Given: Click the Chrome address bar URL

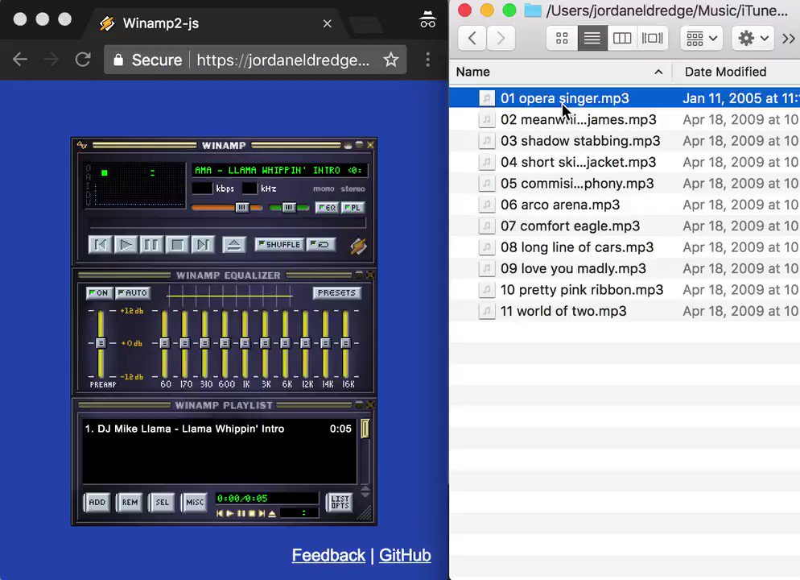Looking at the screenshot, I should 283,60.
